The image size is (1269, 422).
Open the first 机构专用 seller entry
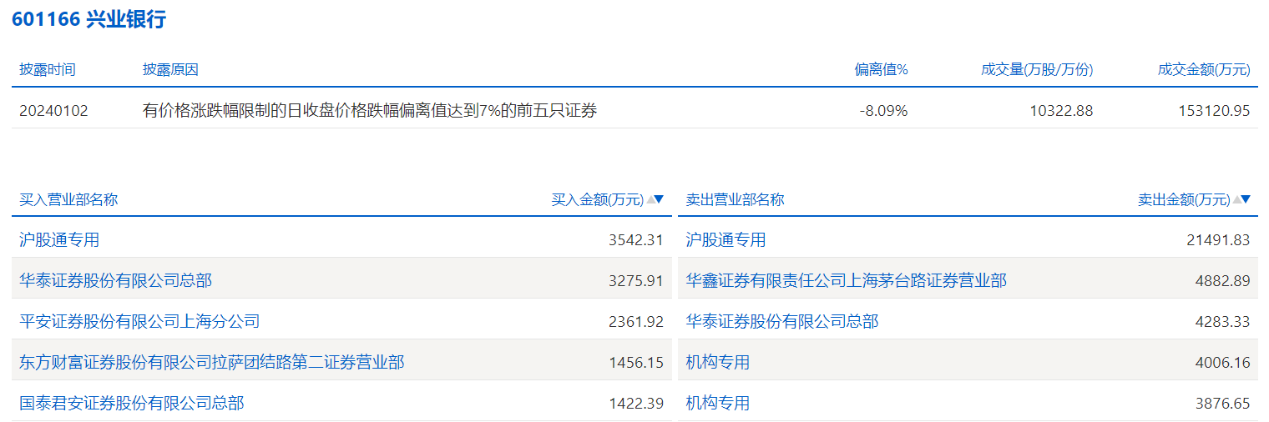point(718,362)
